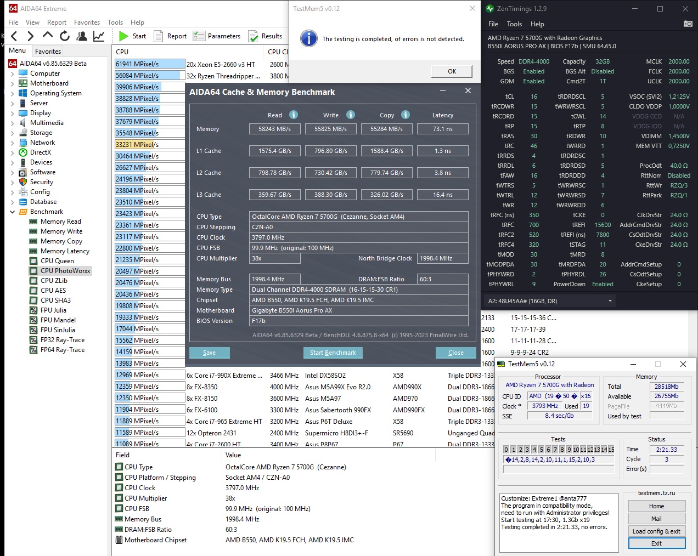The height and width of the screenshot is (556, 698).
Task: Click the info icon beside Write
Action: pos(351,115)
